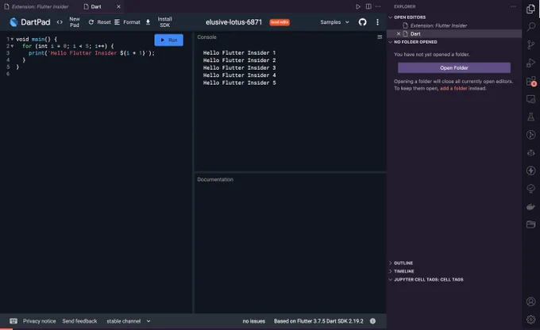Viewport: 540px width, 330px height.
Task: Click the keyboard shortcuts icon in footer
Action: [13, 321]
